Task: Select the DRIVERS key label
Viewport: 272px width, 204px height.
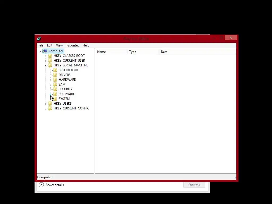Action: click(65, 75)
